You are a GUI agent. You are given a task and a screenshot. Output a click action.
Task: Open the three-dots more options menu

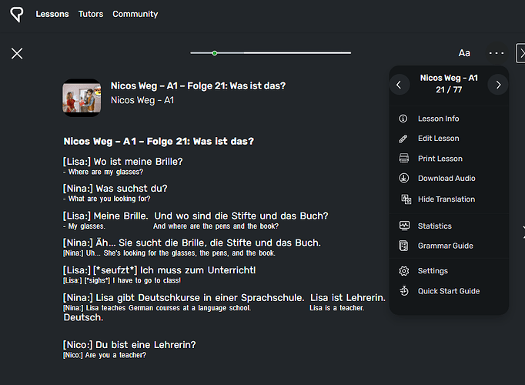tap(497, 53)
